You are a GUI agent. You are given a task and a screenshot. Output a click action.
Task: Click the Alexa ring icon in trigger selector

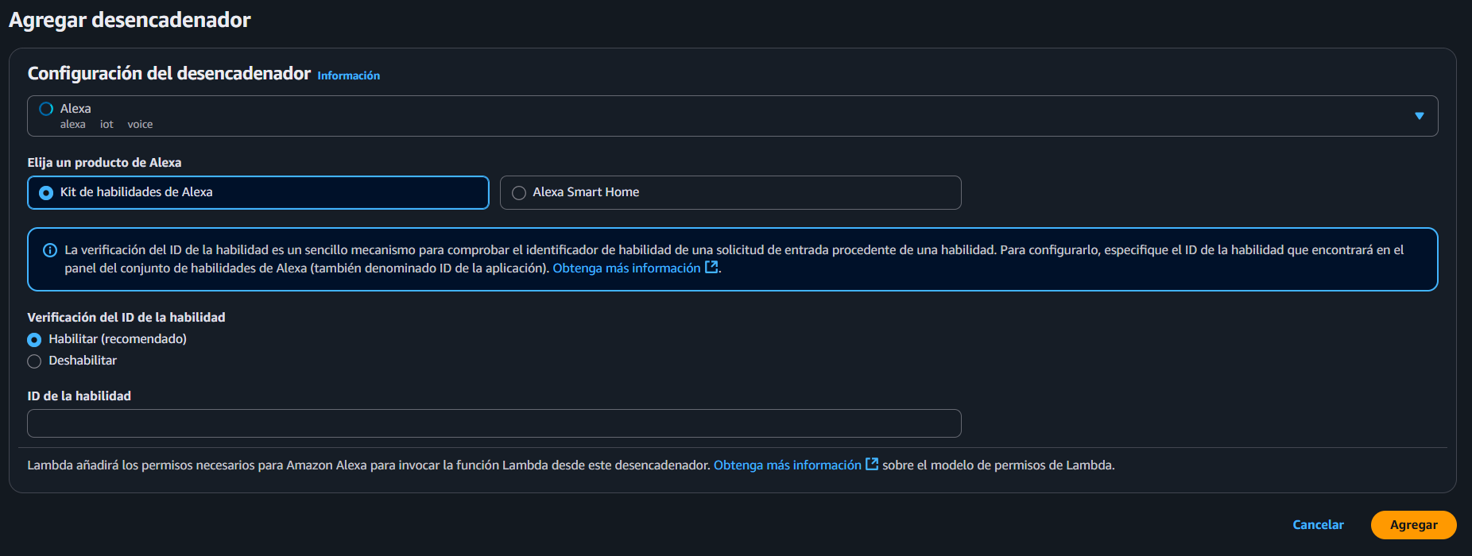pos(46,109)
